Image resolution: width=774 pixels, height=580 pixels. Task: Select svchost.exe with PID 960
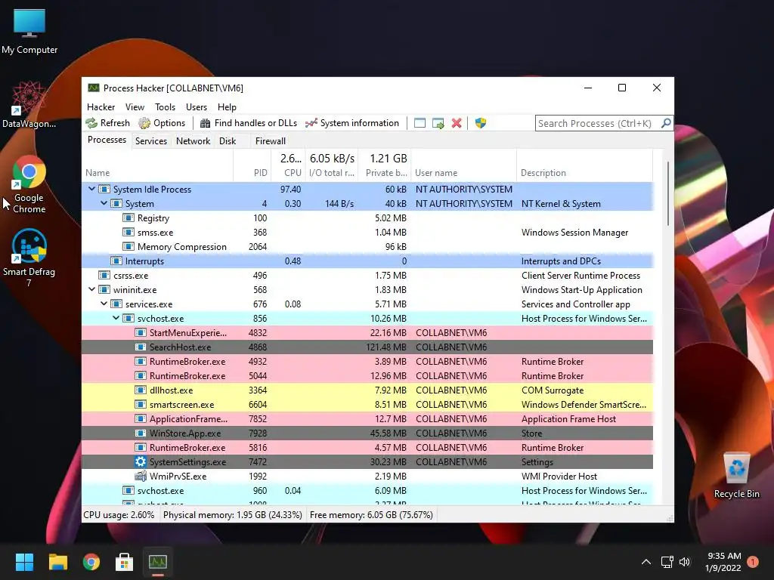(368, 491)
